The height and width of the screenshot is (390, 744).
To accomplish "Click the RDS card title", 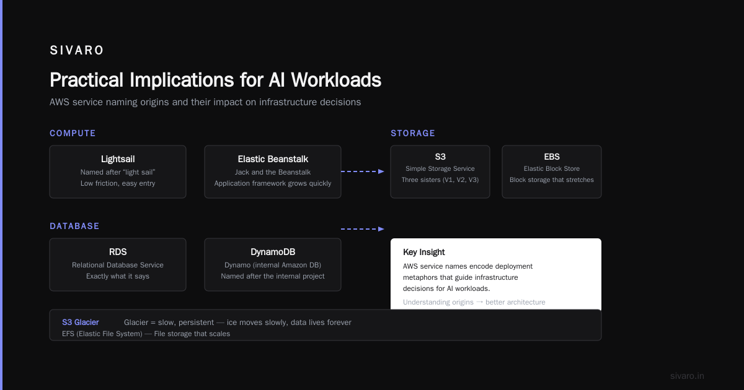I will point(118,252).
